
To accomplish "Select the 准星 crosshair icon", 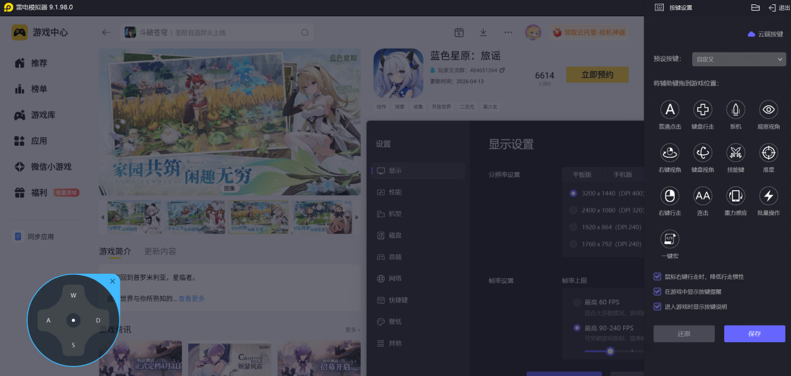I will pyautogui.click(x=769, y=152).
